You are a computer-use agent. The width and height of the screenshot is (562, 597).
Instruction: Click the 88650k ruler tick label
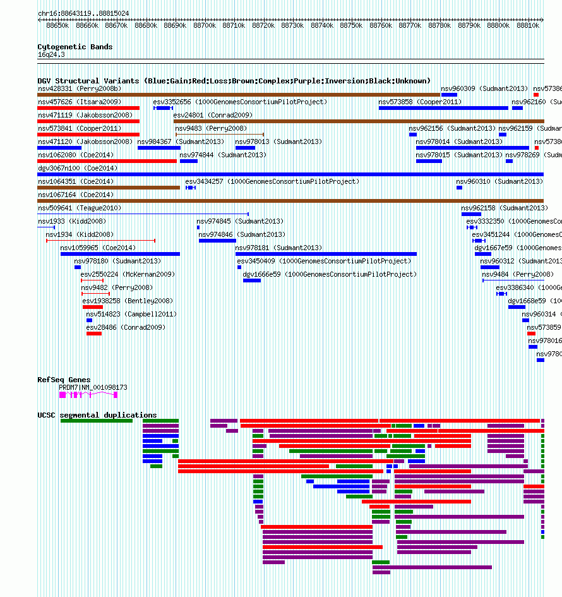pos(58,25)
